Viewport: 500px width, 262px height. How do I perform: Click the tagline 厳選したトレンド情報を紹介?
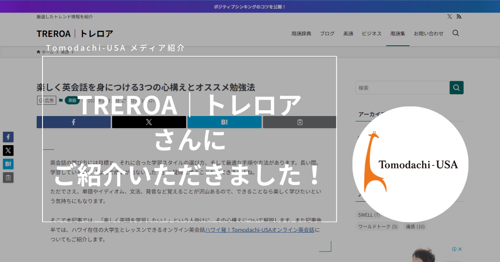[x=65, y=17]
